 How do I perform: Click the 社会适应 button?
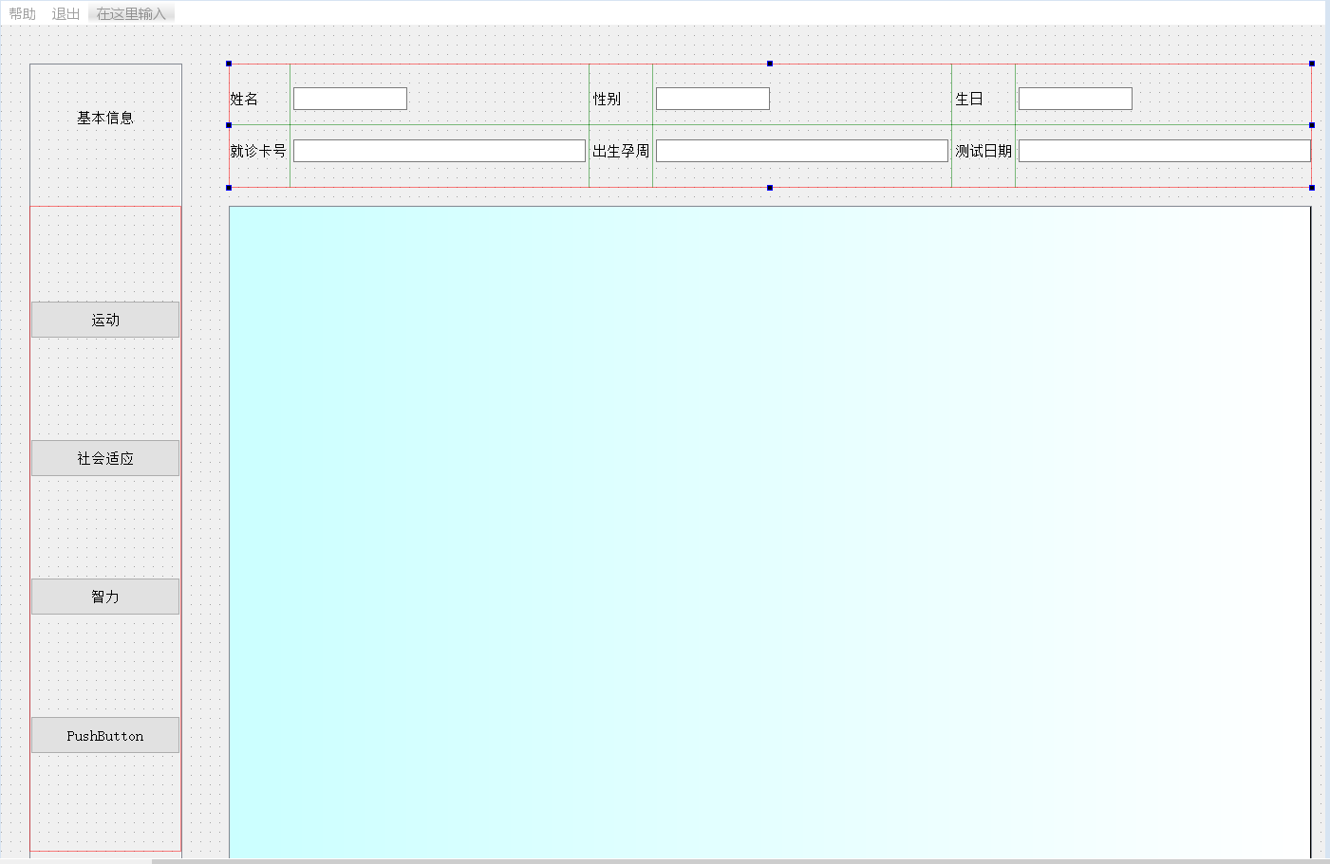click(x=105, y=458)
